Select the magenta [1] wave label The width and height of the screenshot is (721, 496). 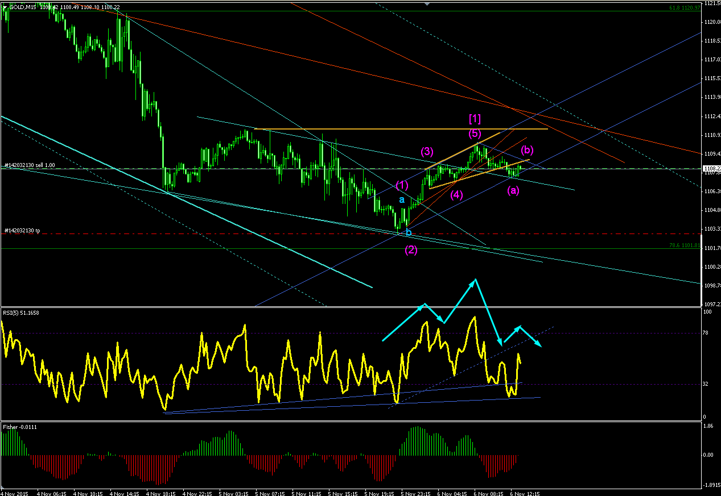coord(475,118)
